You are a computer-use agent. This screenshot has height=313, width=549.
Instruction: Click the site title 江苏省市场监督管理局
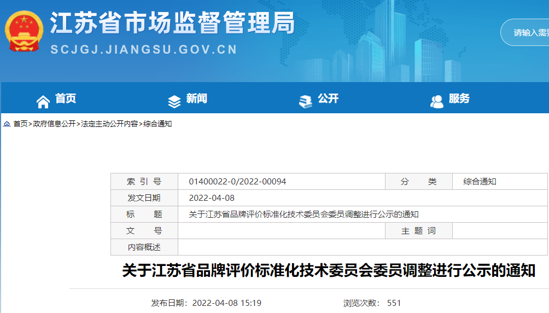[173, 23]
